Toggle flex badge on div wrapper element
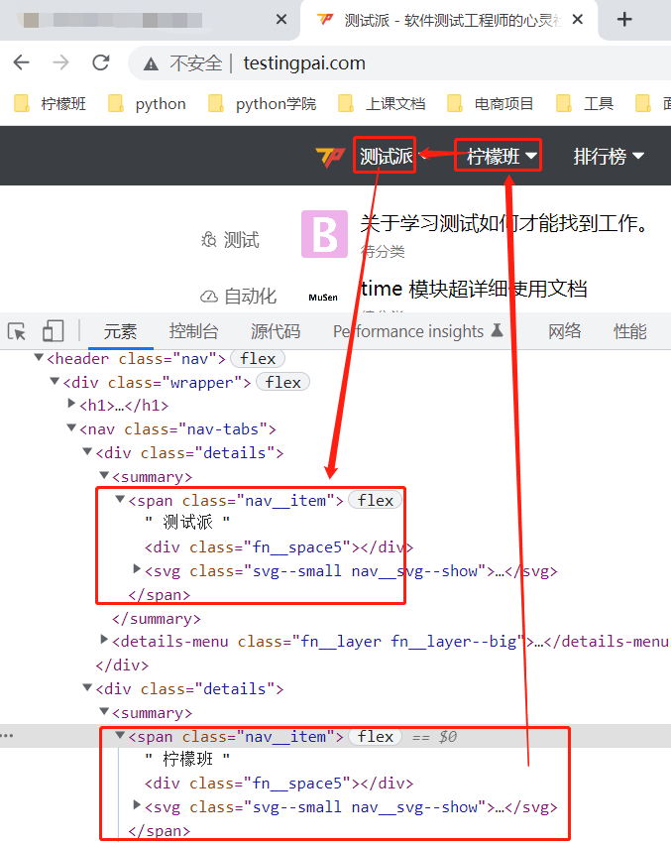This screenshot has width=671, height=847. click(282, 382)
